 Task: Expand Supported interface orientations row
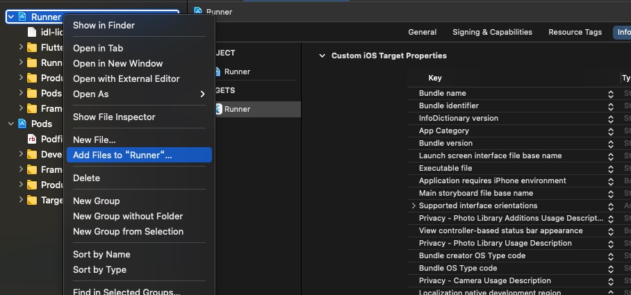point(414,205)
